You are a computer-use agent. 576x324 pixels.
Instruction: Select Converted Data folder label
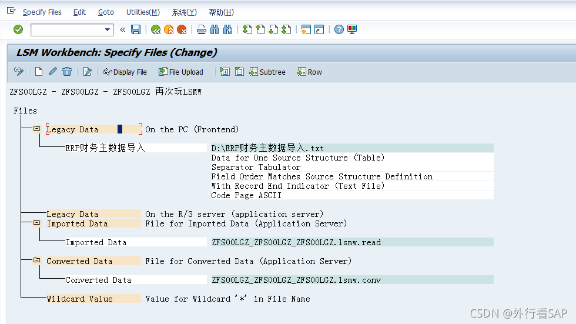point(93,261)
